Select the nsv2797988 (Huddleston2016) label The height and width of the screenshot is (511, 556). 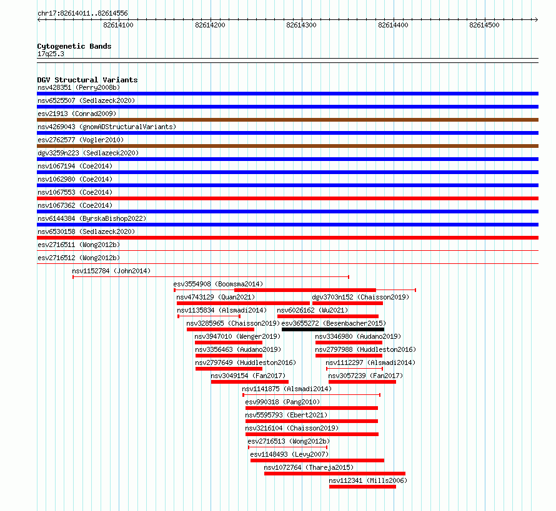(x=365, y=349)
